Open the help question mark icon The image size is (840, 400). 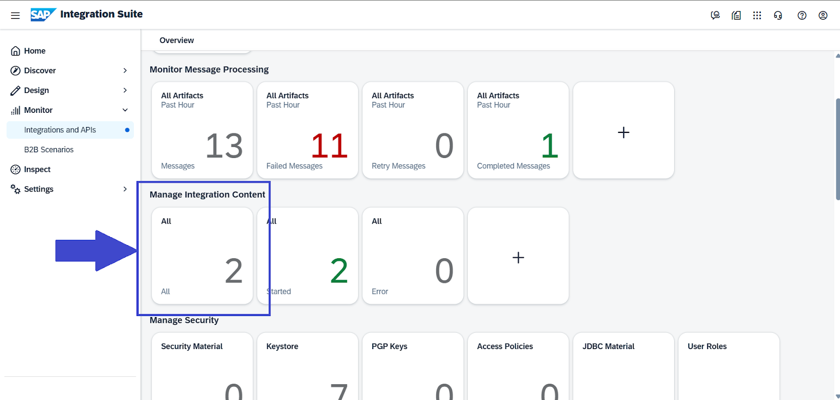[802, 15]
